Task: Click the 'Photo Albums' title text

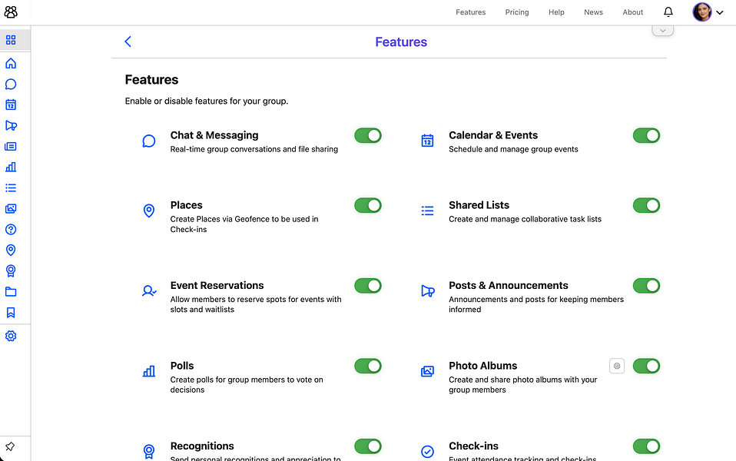Action: 482,366
